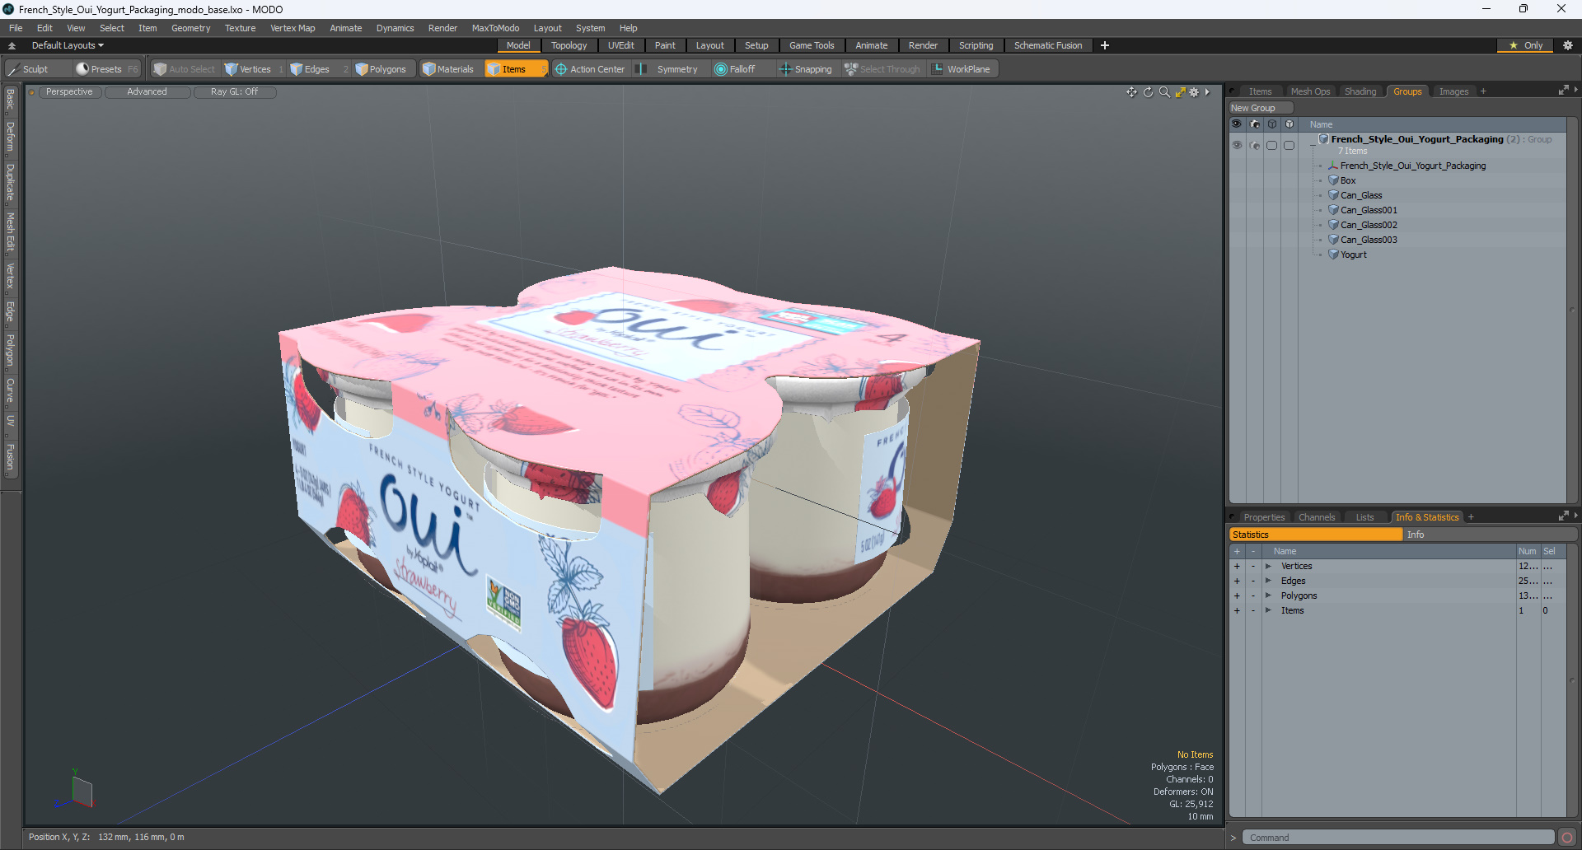Open the Default Layouts dropdown
The width and height of the screenshot is (1582, 850).
coord(68,45)
